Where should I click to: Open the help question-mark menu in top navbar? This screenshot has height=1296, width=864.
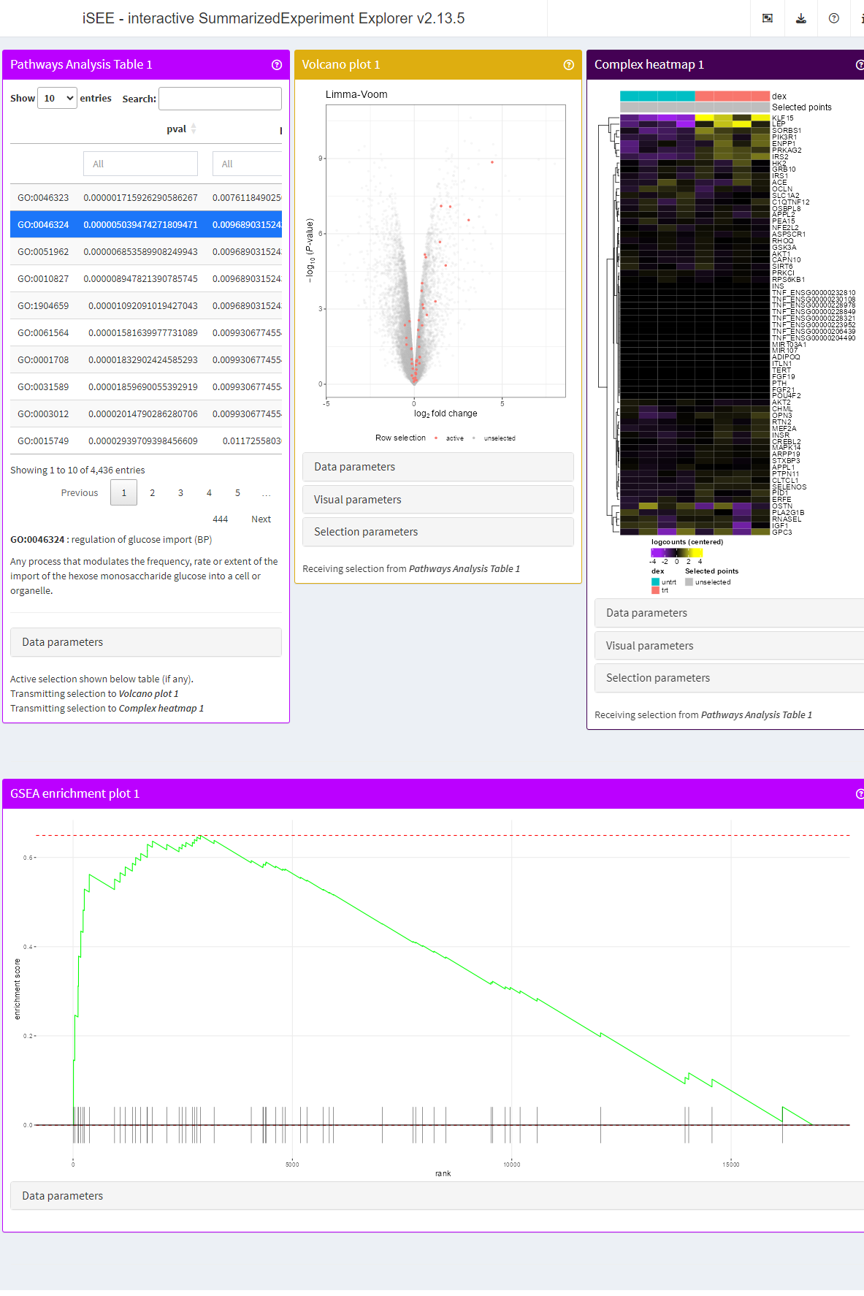point(834,18)
